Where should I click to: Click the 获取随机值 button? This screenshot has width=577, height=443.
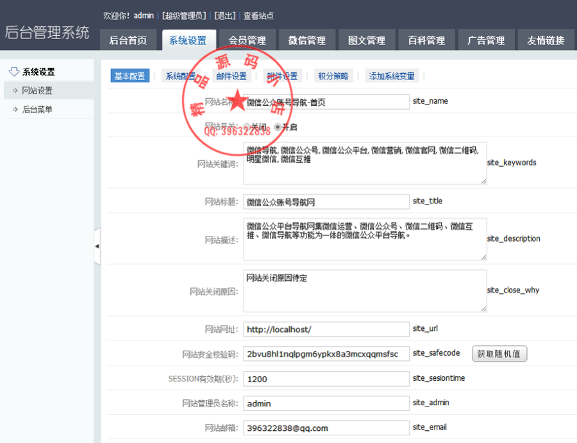(499, 354)
